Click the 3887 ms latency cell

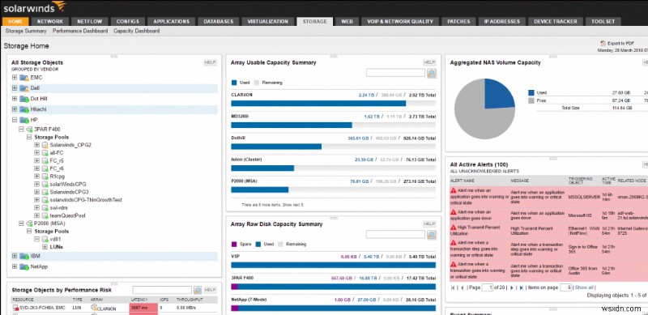[x=144, y=308]
